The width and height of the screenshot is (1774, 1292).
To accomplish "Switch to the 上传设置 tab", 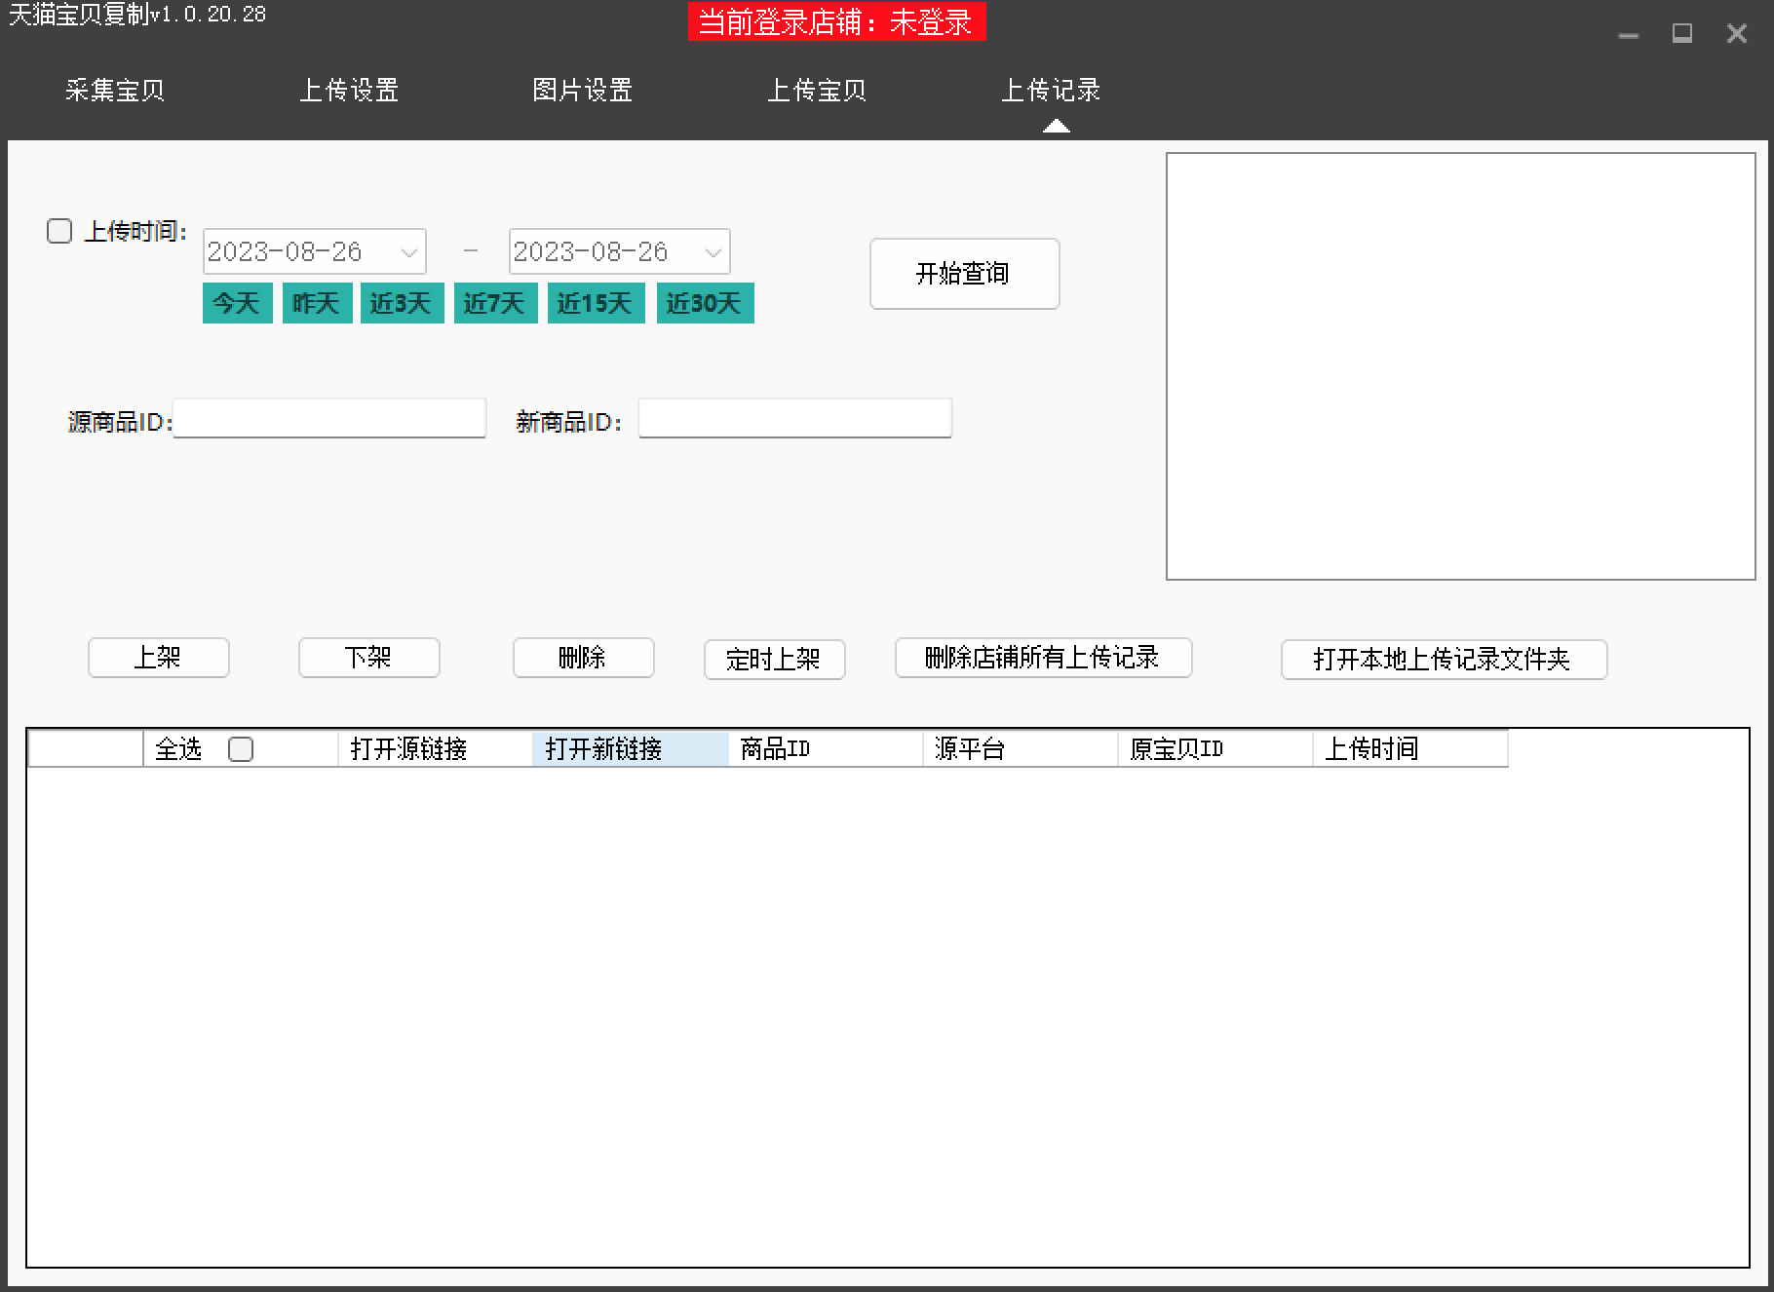I will click(349, 91).
